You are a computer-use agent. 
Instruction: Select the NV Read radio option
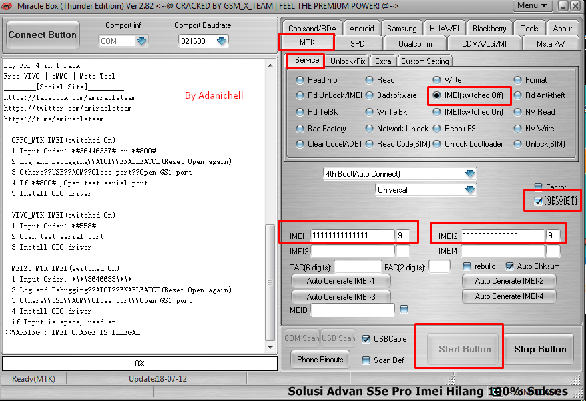(x=517, y=112)
